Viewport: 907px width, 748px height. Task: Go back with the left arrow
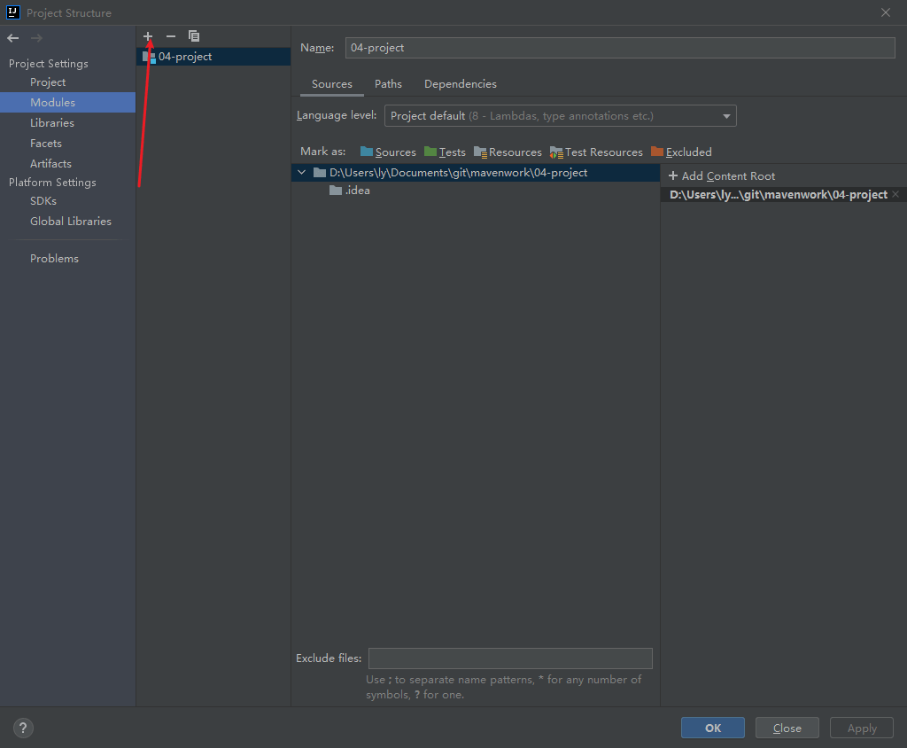13,38
